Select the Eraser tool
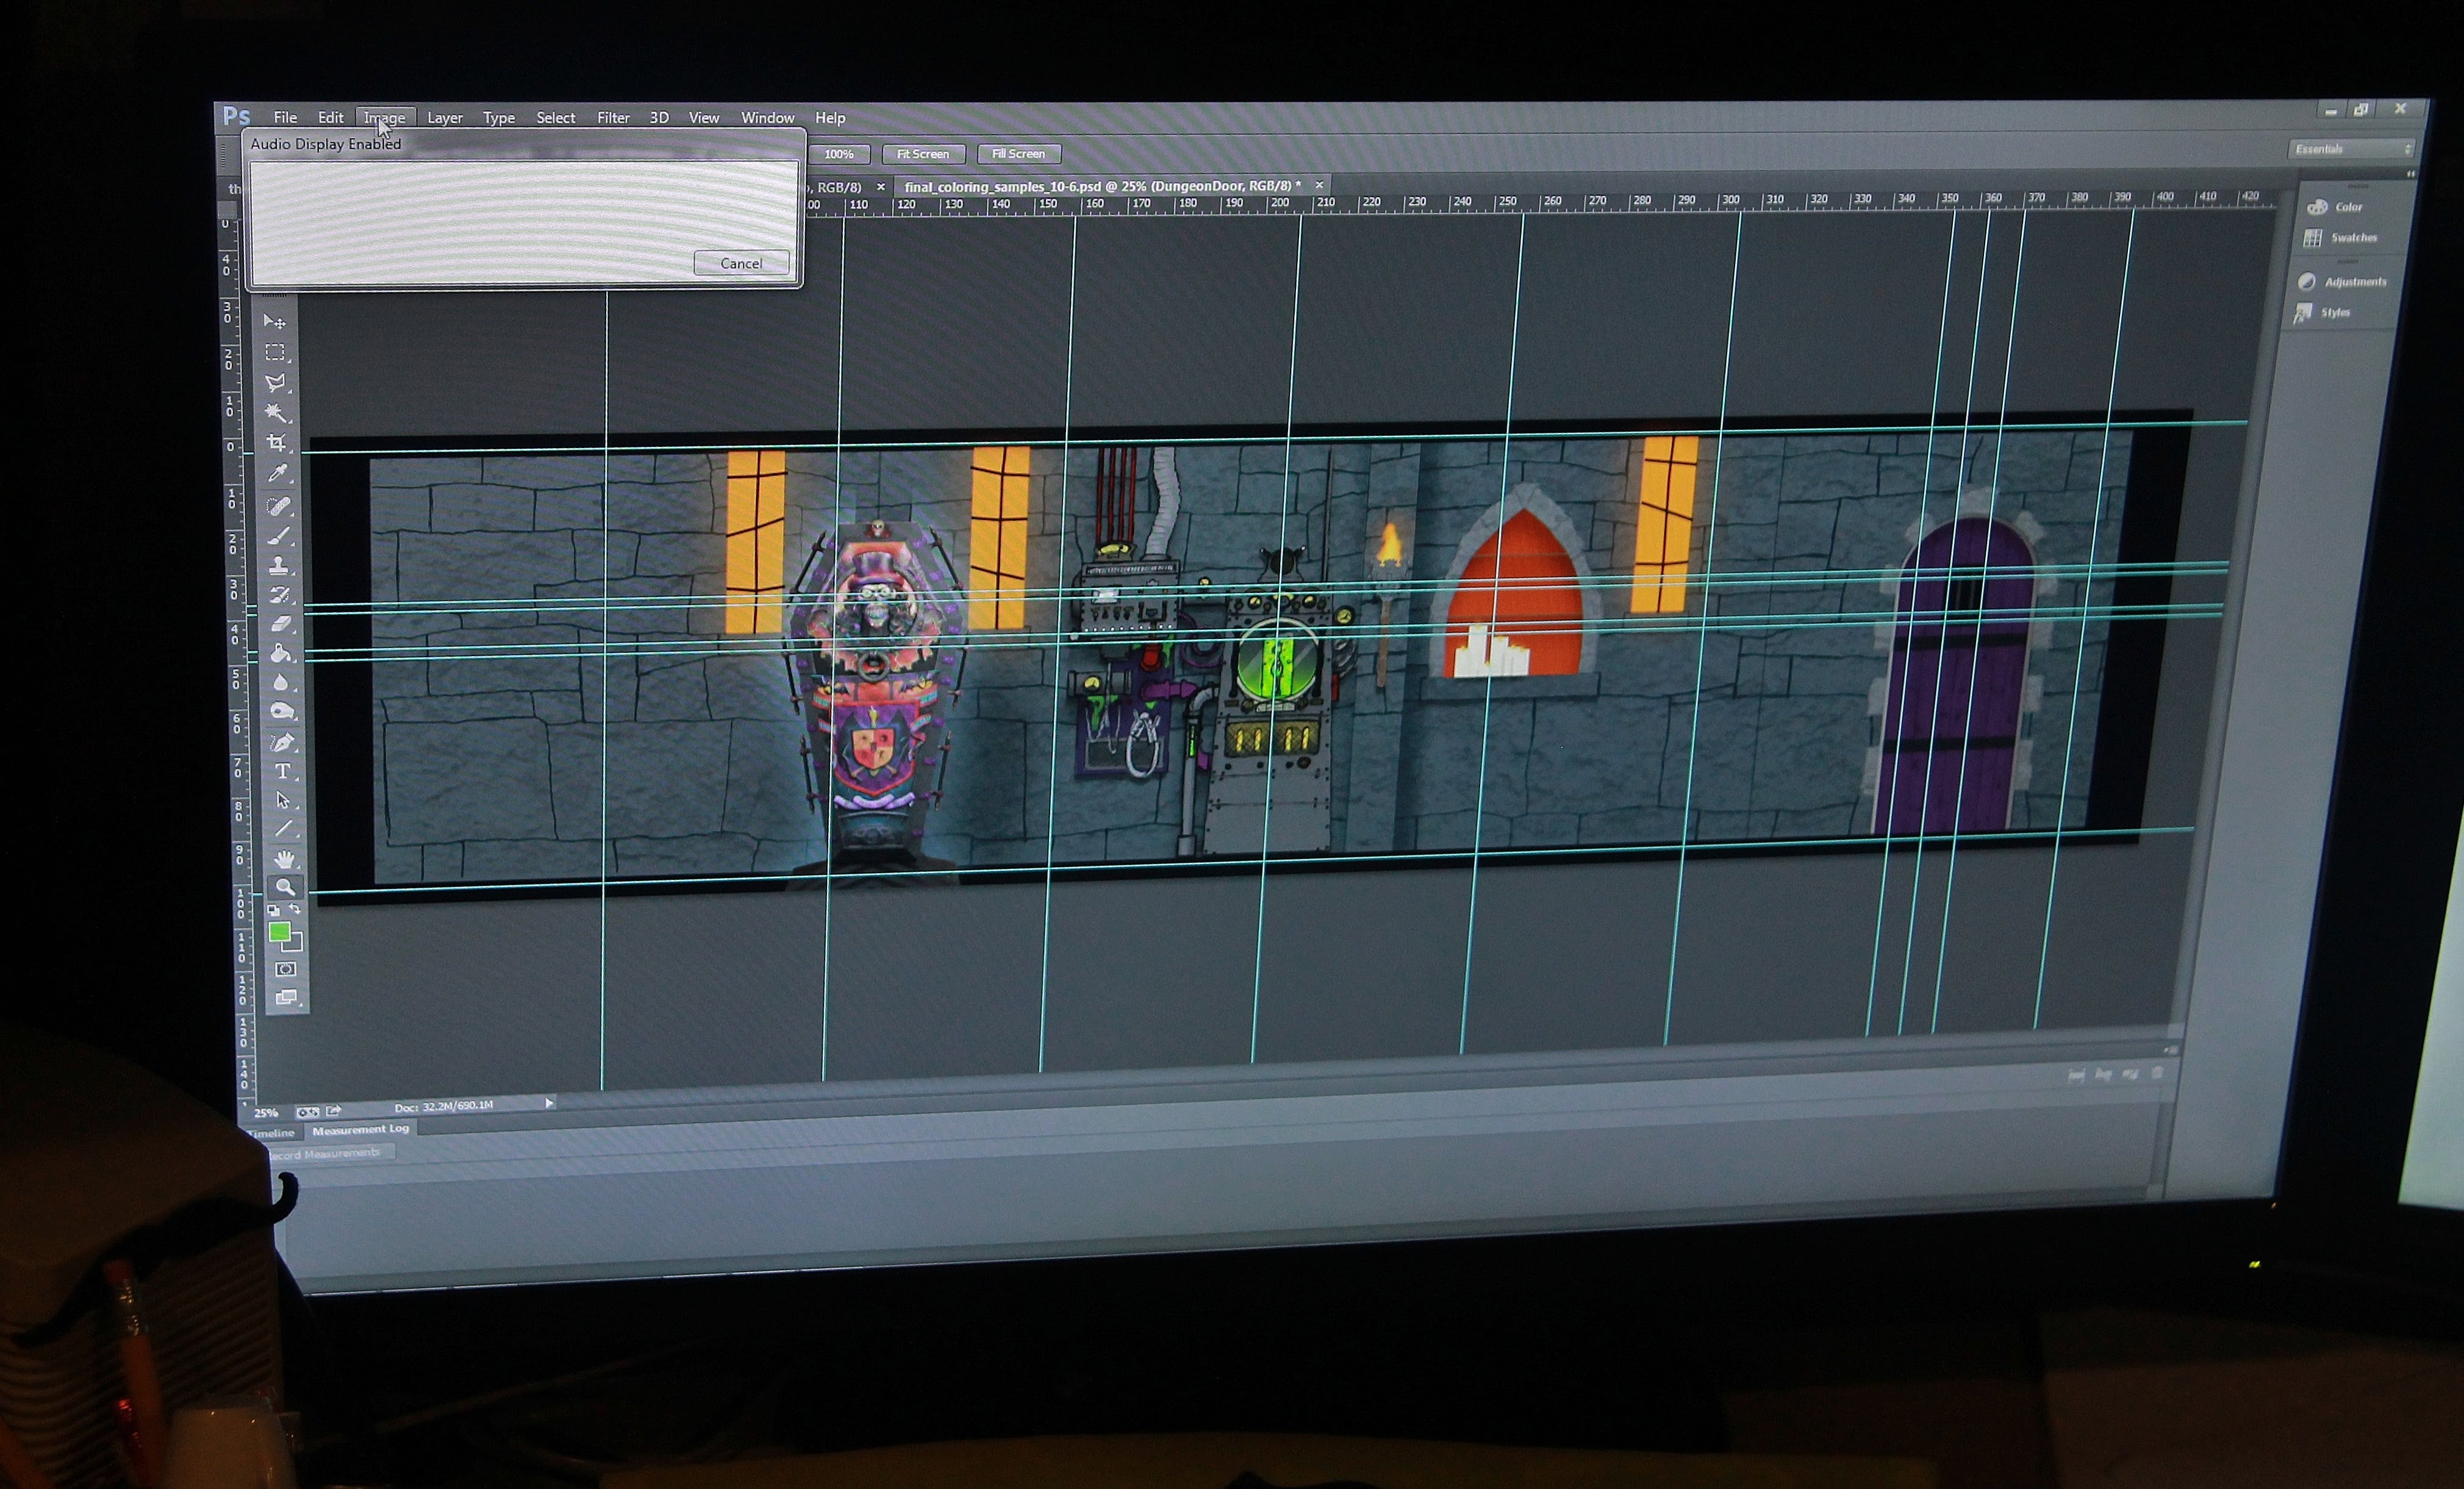2464x1489 pixels. (x=280, y=624)
